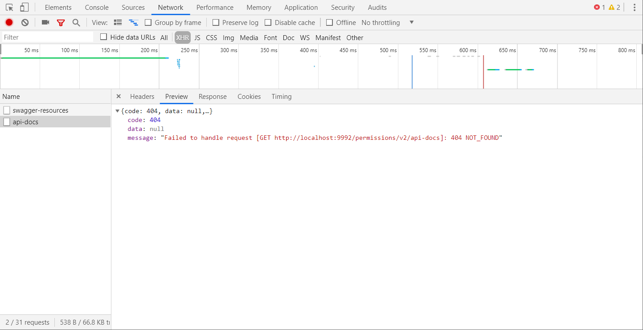Go to Performance panel
Viewport: 643px width, 330px height.
(x=215, y=8)
